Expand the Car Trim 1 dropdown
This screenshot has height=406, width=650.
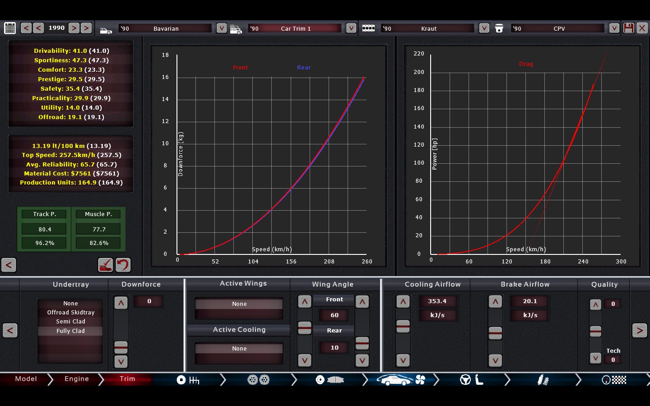pyautogui.click(x=351, y=28)
